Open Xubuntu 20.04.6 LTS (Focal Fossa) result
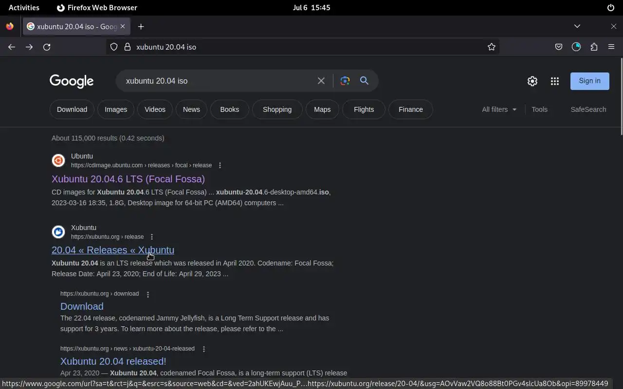The image size is (623, 389). [128, 179]
